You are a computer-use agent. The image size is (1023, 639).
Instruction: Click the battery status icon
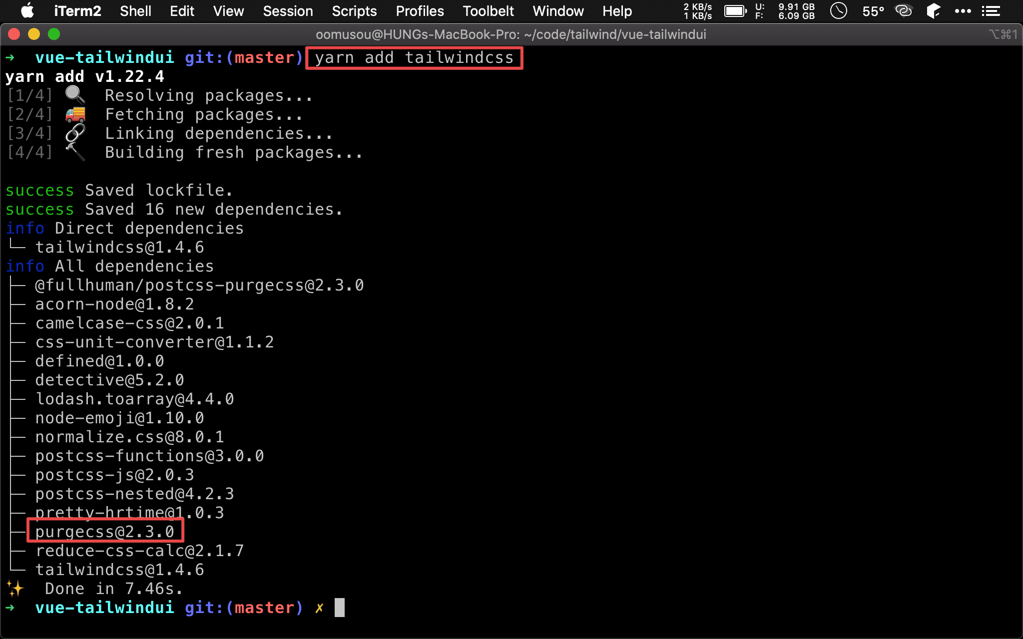tap(735, 11)
